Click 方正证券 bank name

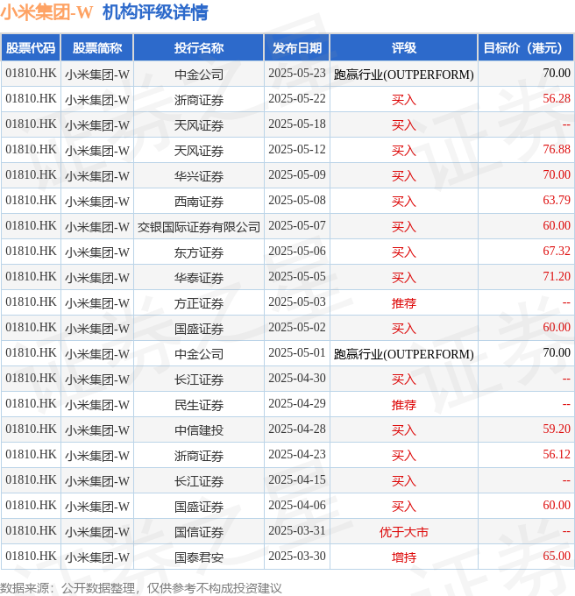point(199,303)
